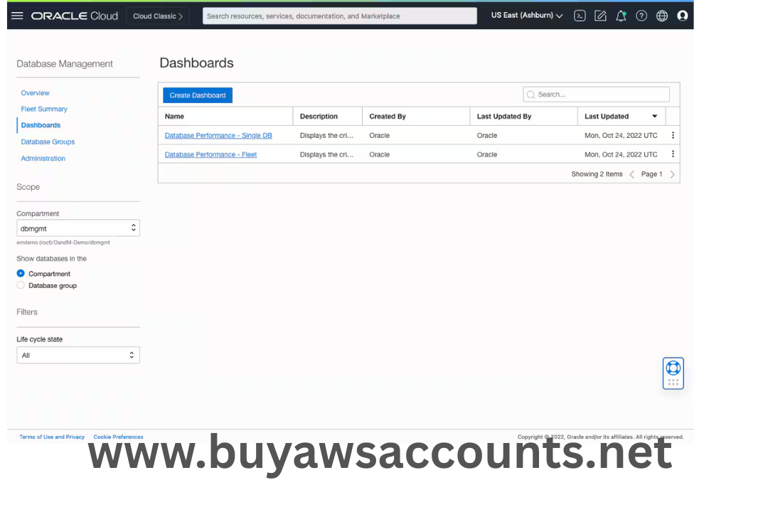Image resolution: width=768 pixels, height=512 pixels.
Task: Click the Oracle Cloud logo
Action: pos(75,16)
